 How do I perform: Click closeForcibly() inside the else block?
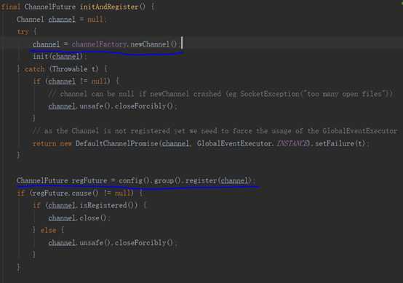(x=144, y=243)
